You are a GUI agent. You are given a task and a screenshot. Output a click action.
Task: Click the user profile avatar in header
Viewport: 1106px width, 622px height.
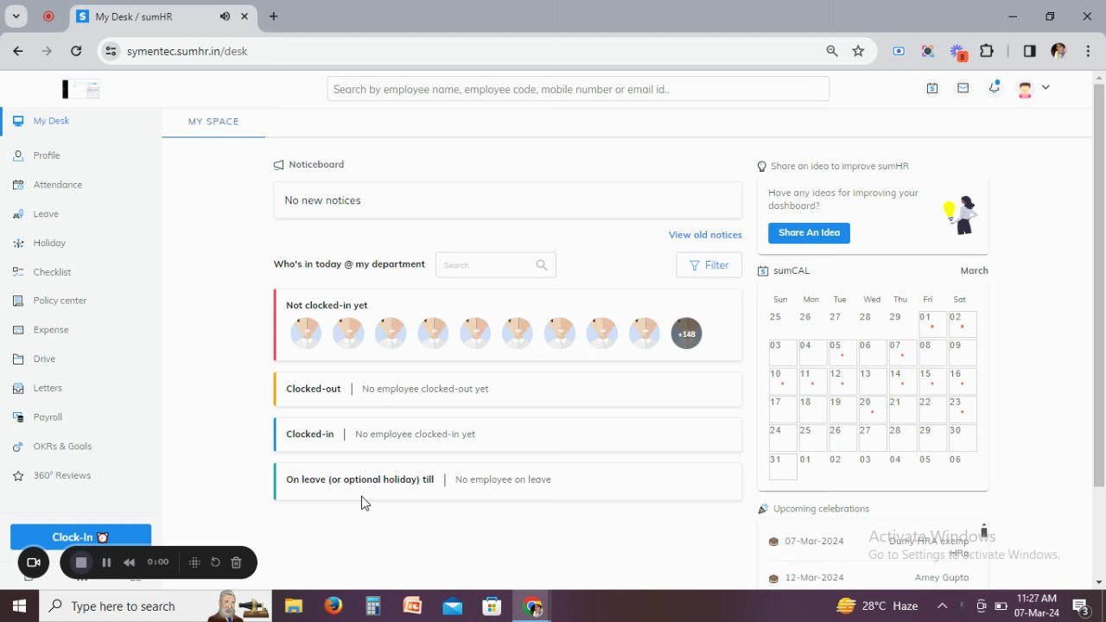[x=1026, y=88]
